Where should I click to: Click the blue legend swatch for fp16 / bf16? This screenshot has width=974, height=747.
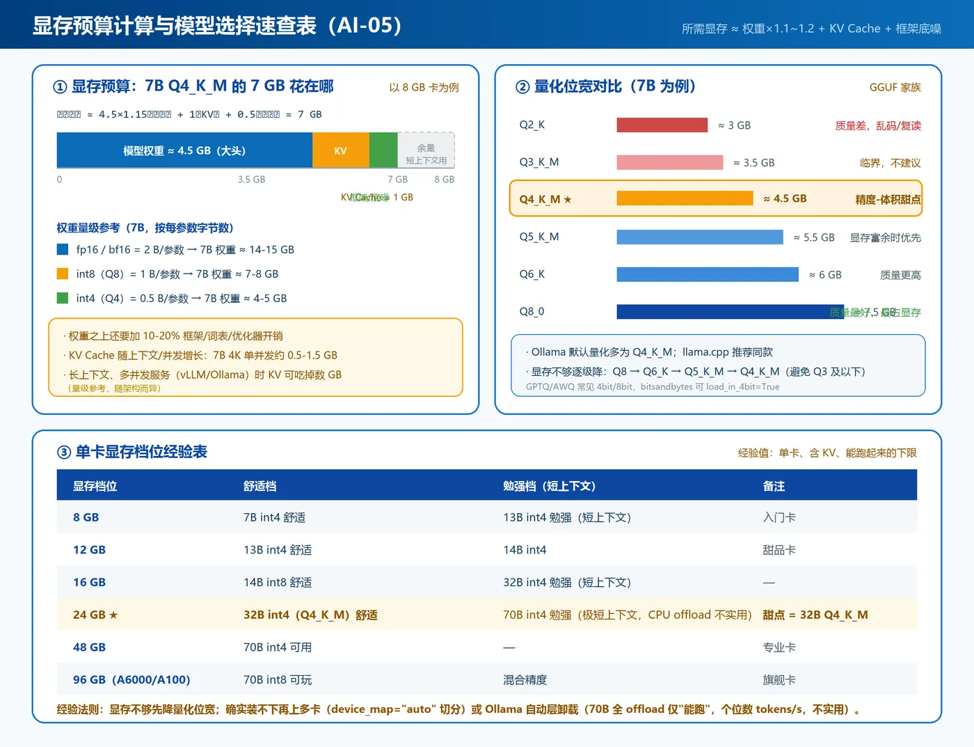63,249
